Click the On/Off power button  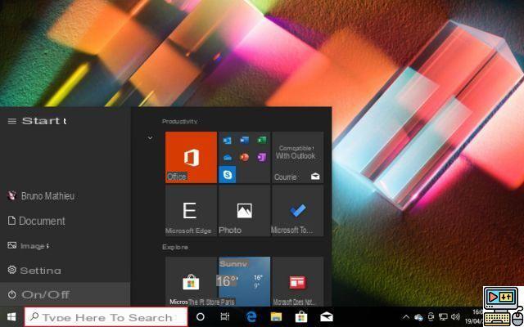click(x=65, y=294)
